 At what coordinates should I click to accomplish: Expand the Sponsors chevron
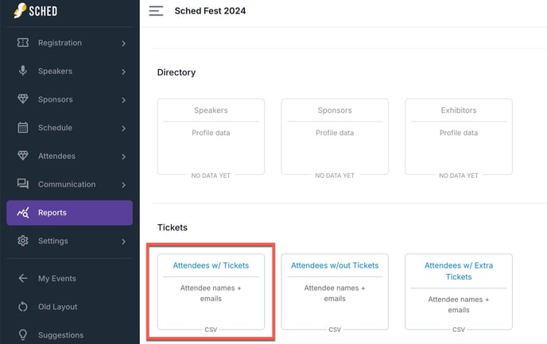tap(123, 100)
